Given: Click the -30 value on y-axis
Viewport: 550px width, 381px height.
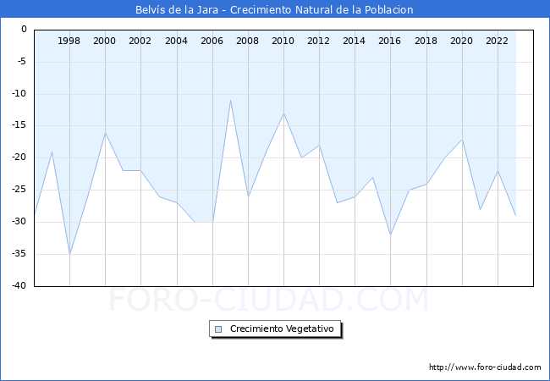Looking at the screenshot, I should click(19, 221).
